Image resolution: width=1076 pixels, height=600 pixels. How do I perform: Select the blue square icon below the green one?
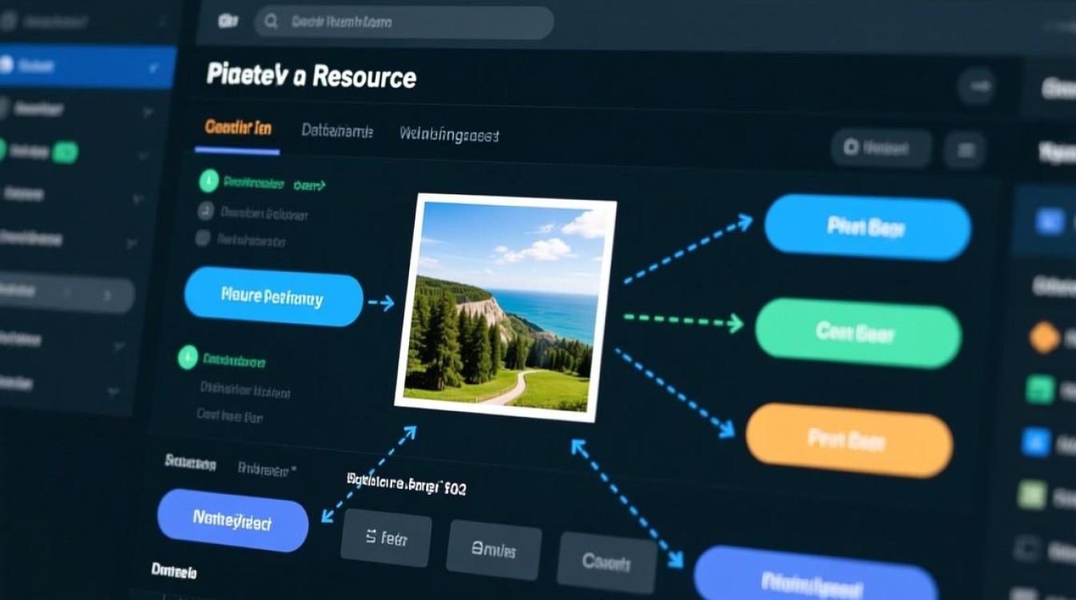1035,442
